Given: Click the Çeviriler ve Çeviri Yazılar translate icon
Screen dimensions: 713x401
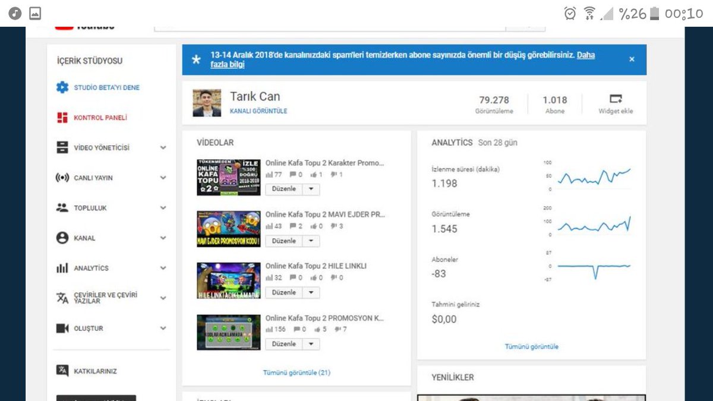Looking at the screenshot, I should 62,298.
